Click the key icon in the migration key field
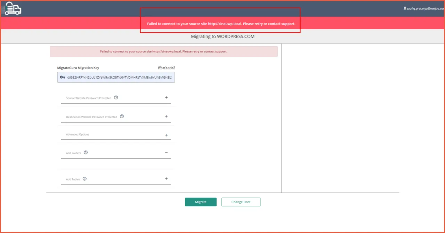The width and height of the screenshot is (445, 233). [x=62, y=77]
